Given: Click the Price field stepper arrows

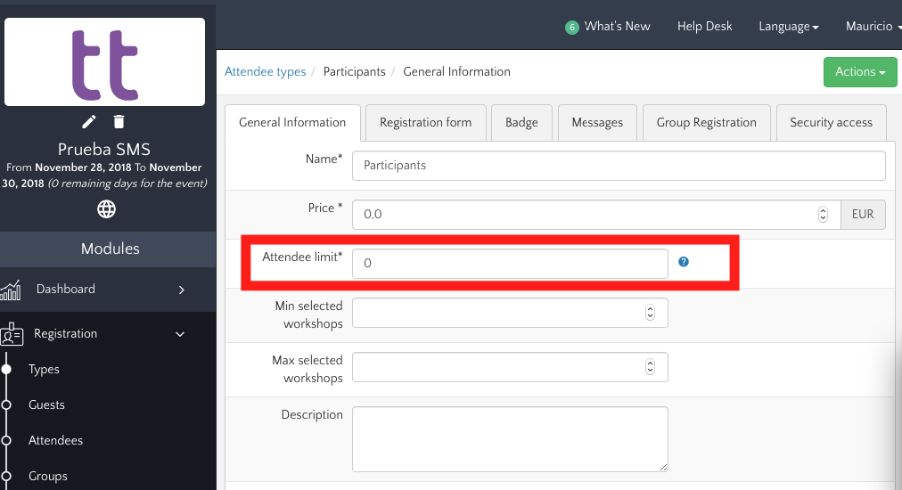Looking at the screenshot, I should click(x=823, y=215).
